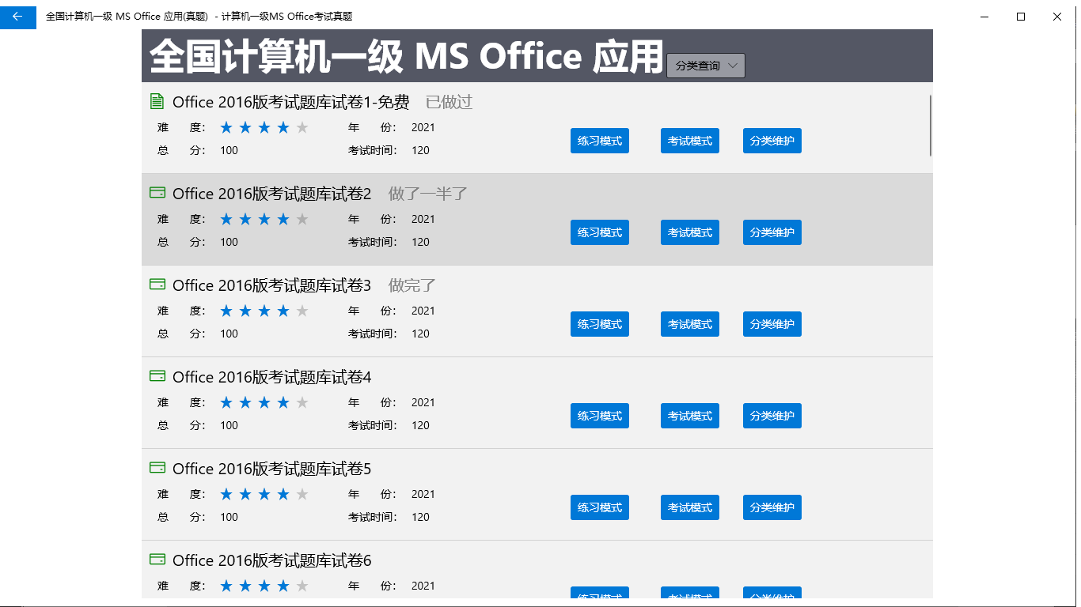Open 分类维护 for 试卷5
The width and height of the screenshot is (1081, 607).
[772, 507]
